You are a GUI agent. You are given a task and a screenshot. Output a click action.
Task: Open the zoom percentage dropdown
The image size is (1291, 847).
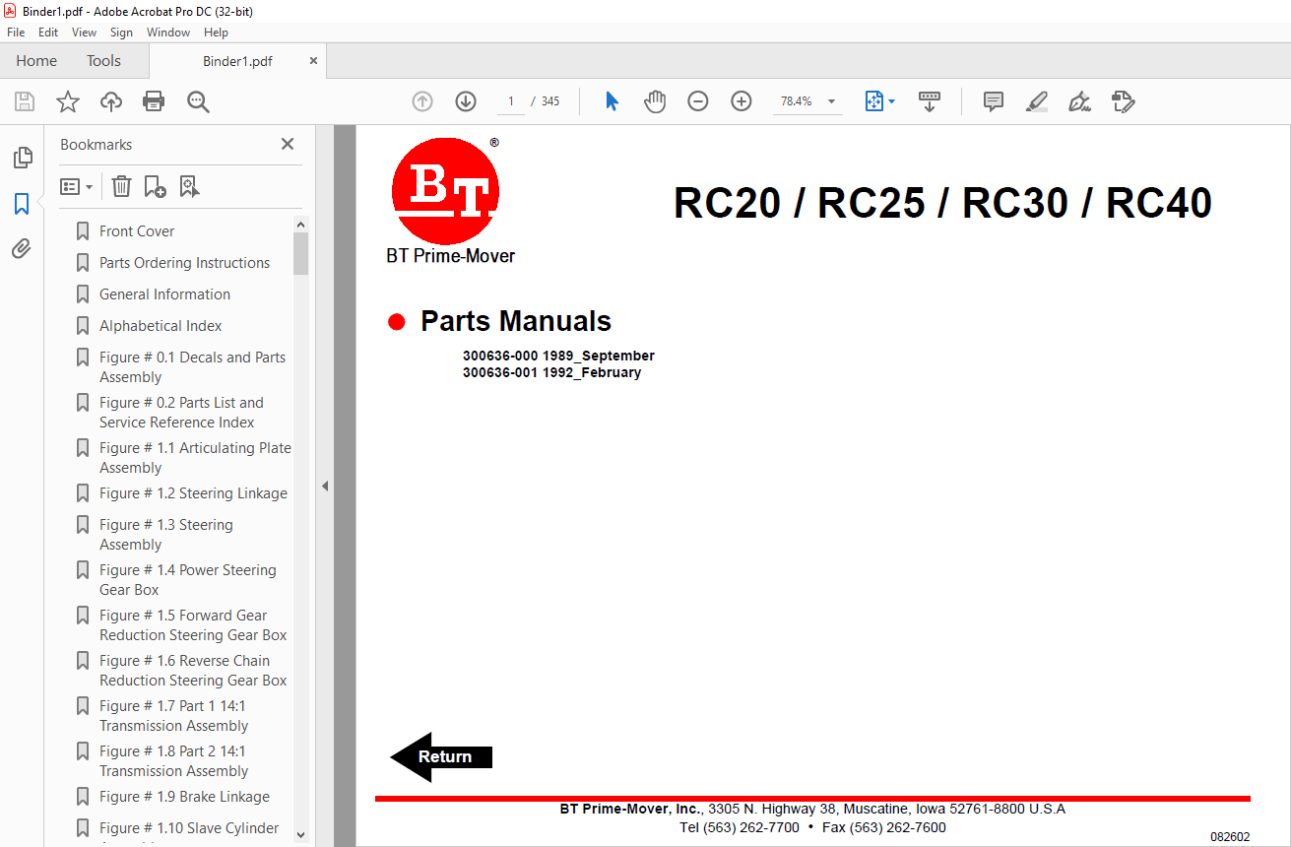pyautogui.click(x=831, y=101)
